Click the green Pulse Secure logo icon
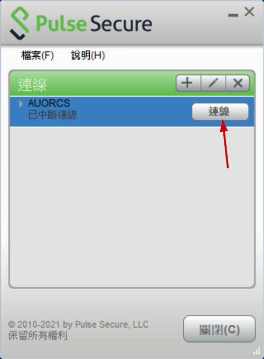 tap(20, 23)
